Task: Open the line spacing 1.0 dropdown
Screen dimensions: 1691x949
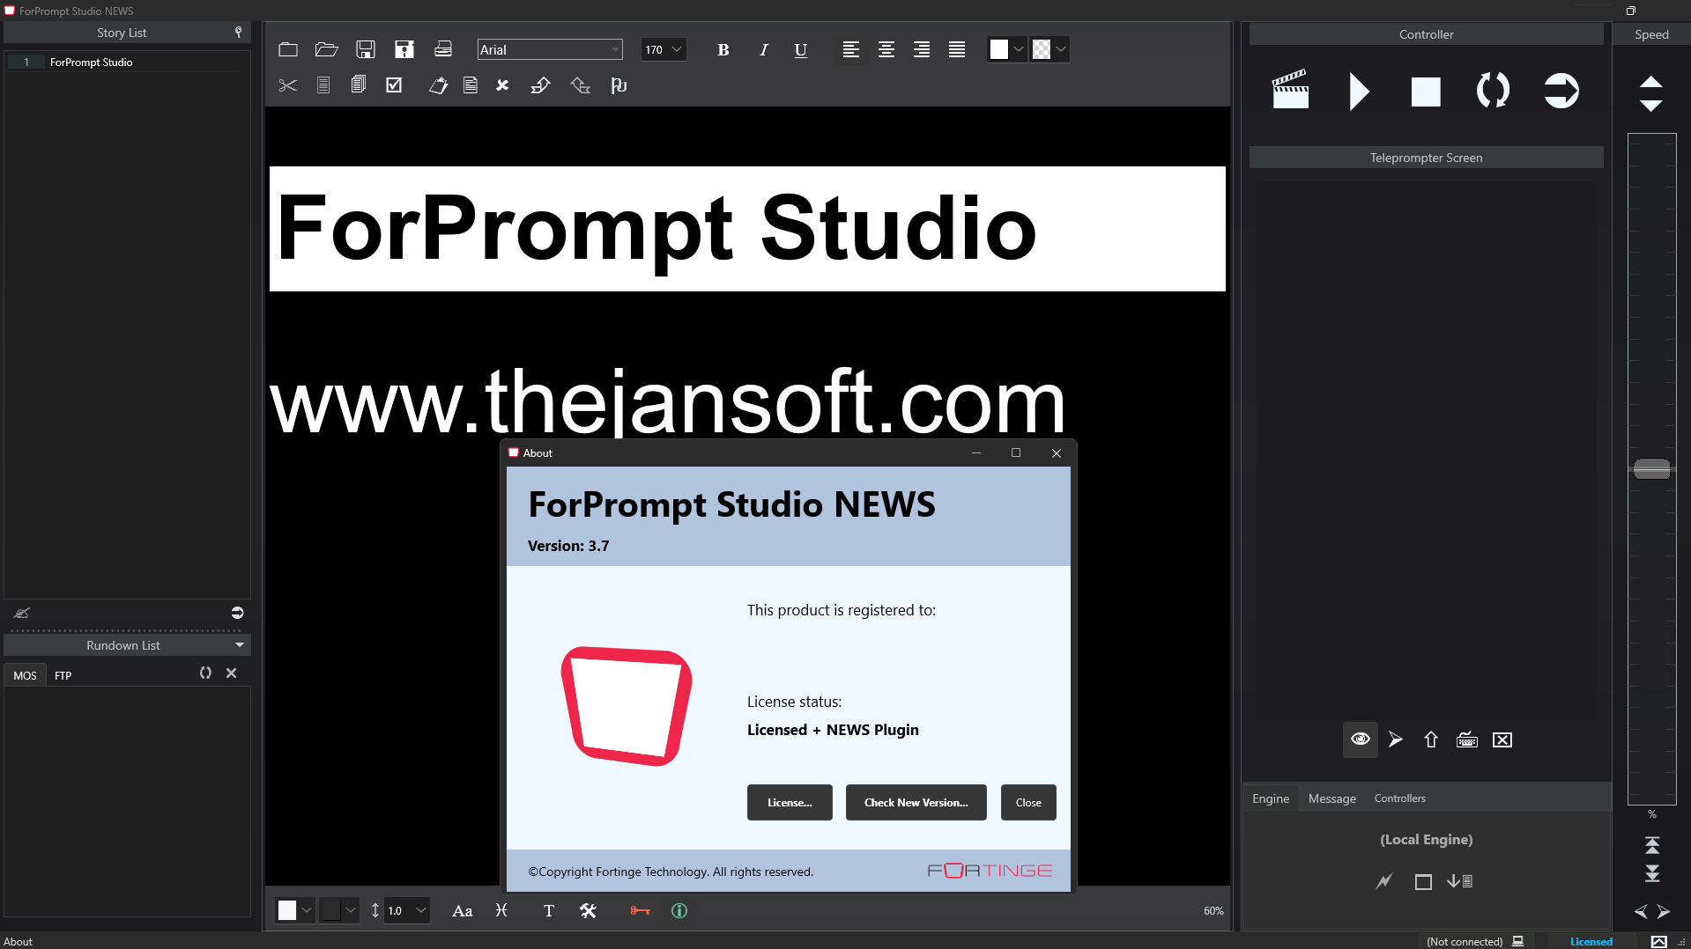Action: [x=407, y=910]
